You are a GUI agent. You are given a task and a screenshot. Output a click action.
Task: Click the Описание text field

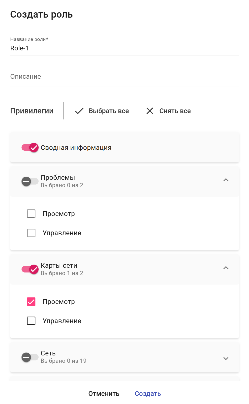coord(125,77)
